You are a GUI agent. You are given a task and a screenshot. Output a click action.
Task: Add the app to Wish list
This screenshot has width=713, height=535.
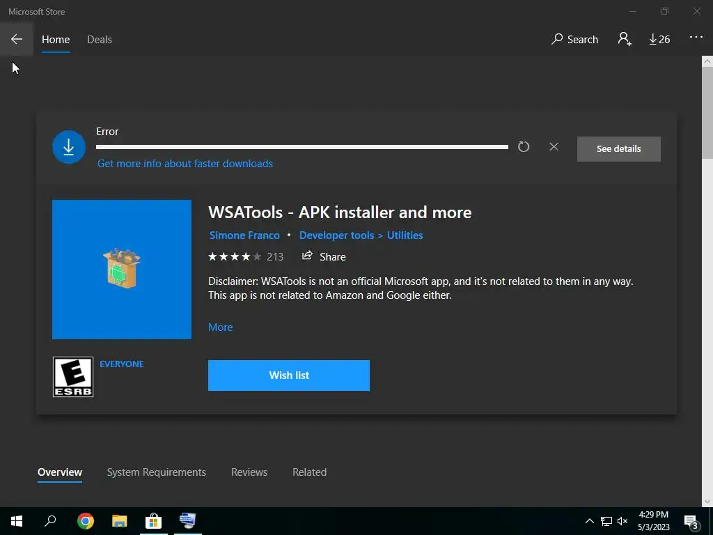(x=289, y=375)
